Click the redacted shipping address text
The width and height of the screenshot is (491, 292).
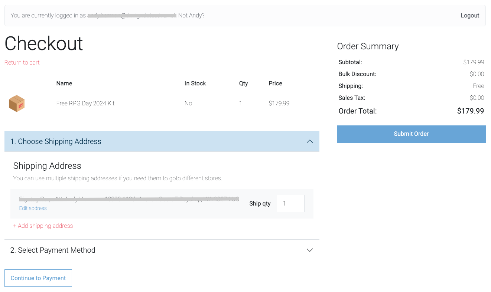point(129,199)
